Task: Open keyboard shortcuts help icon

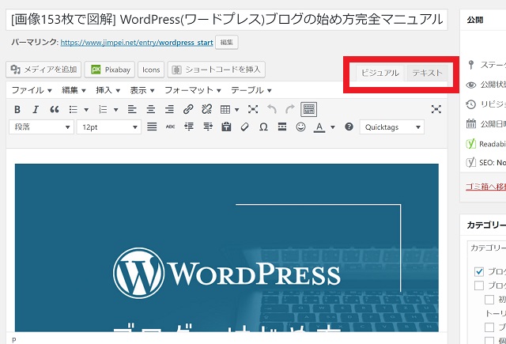Action: point(349,127)
